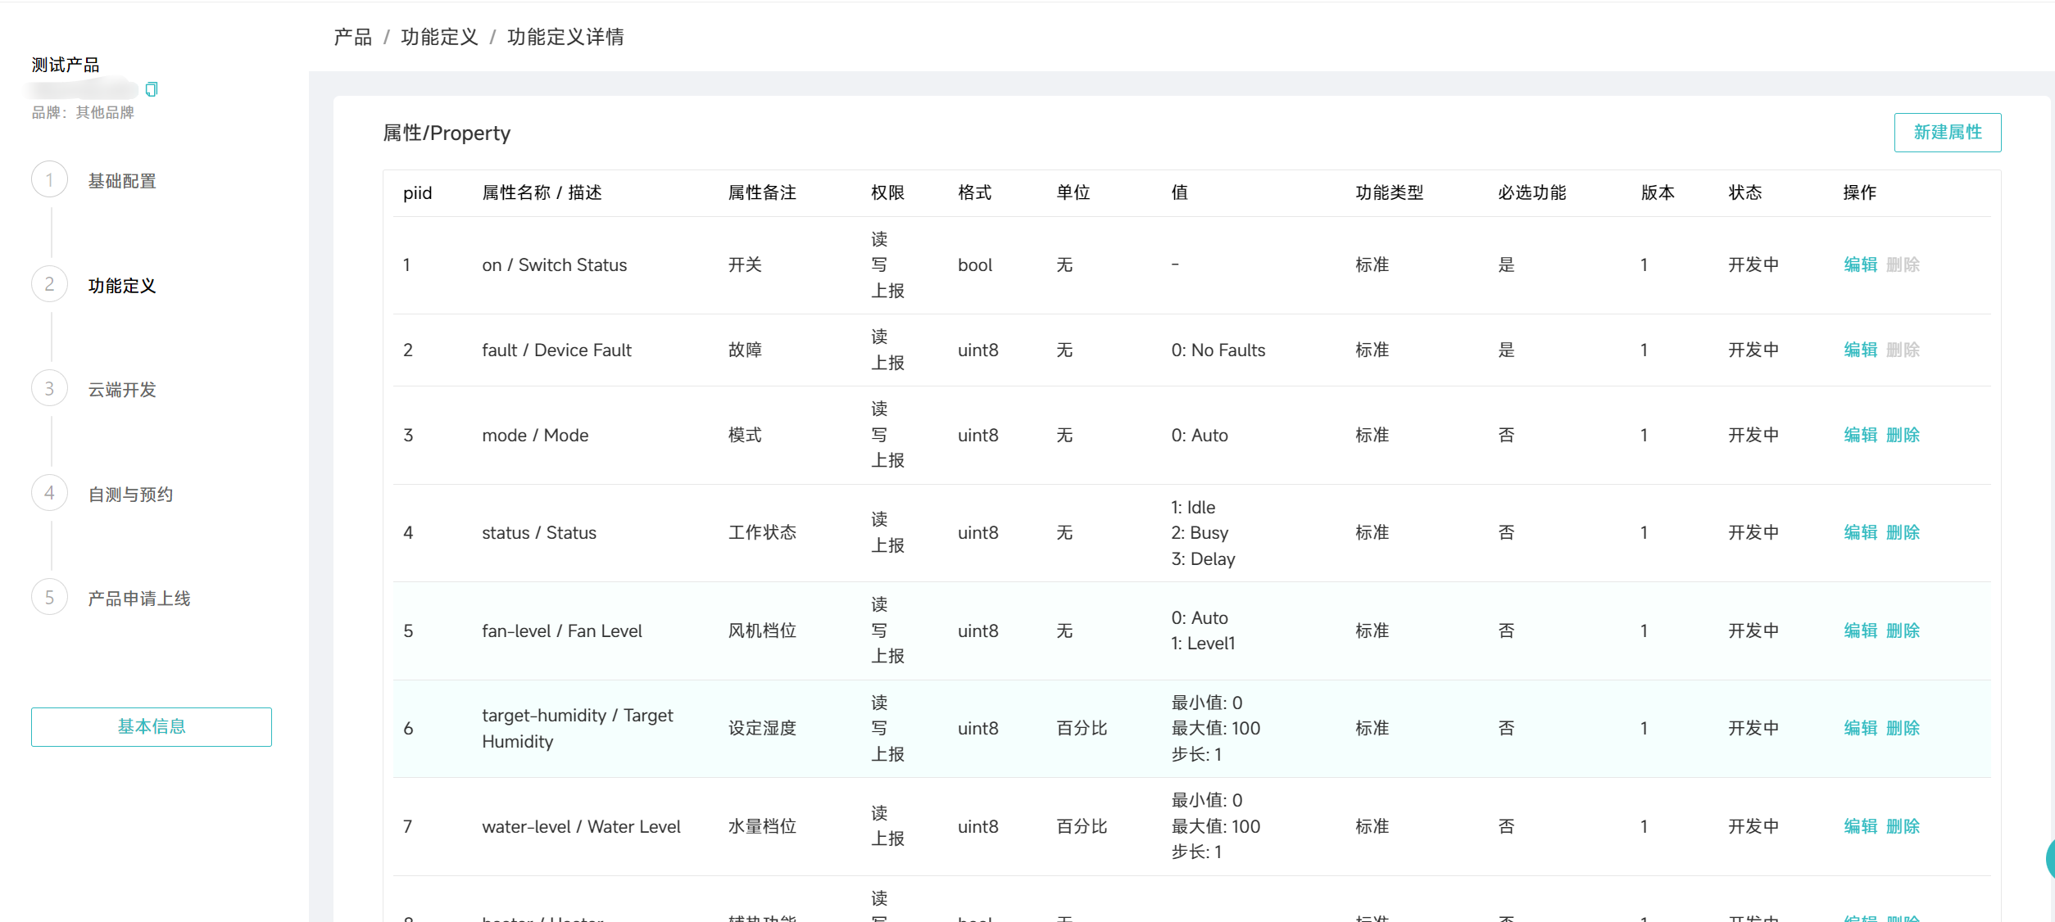Select 'water-level / Water Level' name cell
The width and height of the screenshot is (2055, 922).
[x=581, y=826]
